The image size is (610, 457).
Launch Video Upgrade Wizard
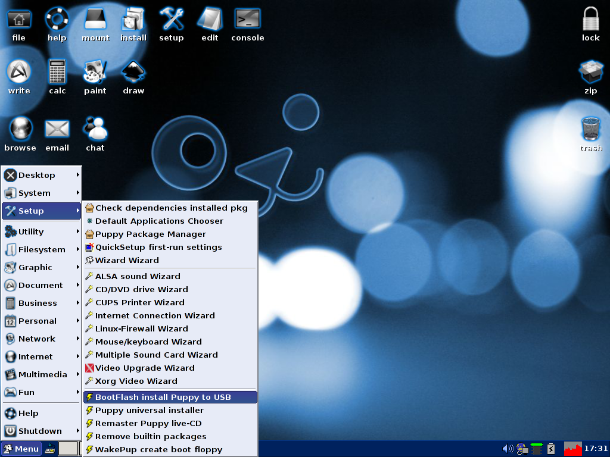(170, 368)
